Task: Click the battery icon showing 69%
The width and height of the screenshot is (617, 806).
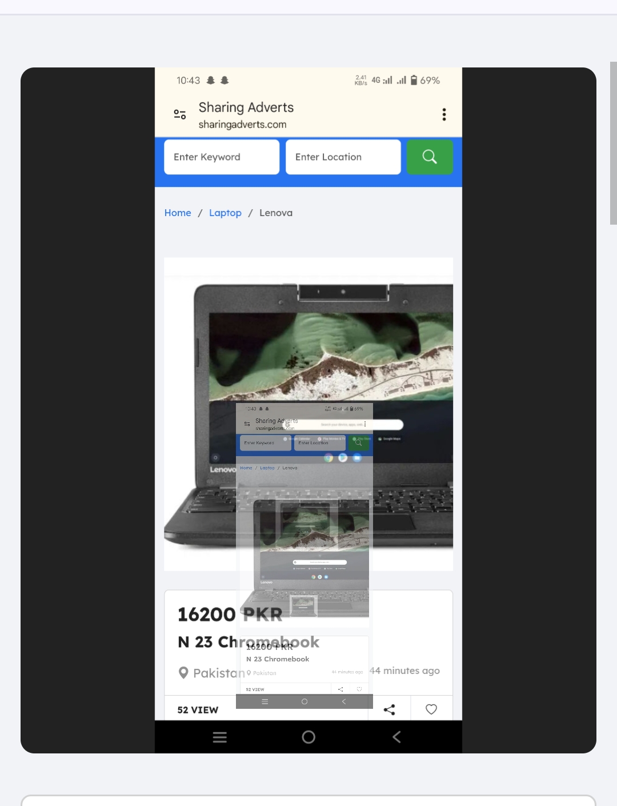Action: tap(414, 80)
